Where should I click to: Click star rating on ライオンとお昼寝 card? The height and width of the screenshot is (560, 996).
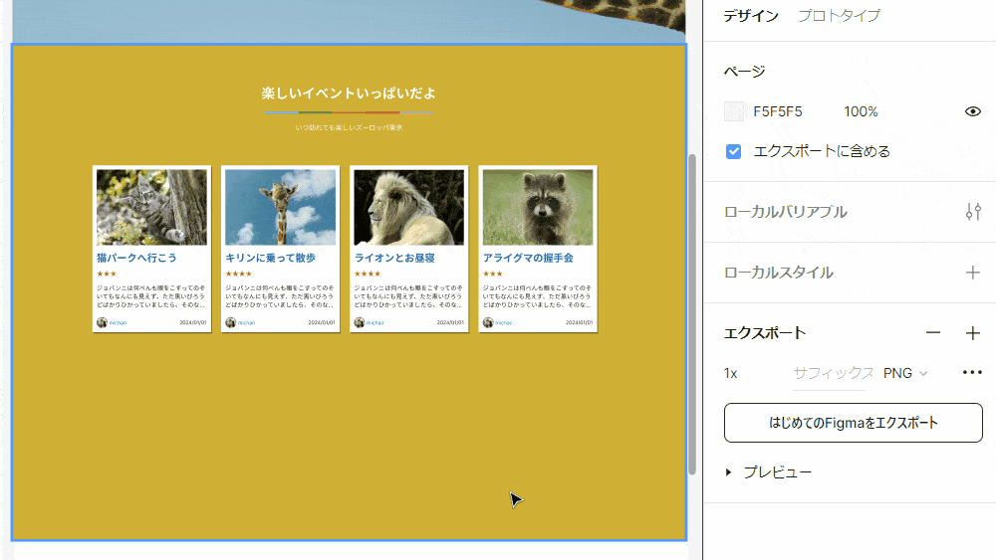368,274
